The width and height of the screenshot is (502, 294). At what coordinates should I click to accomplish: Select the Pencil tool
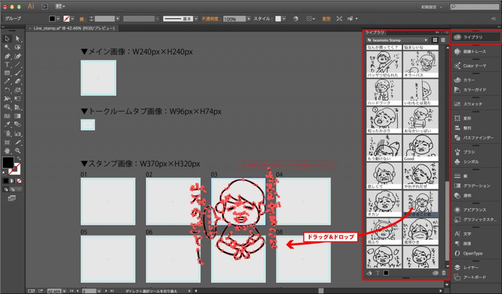coord(7,82)
